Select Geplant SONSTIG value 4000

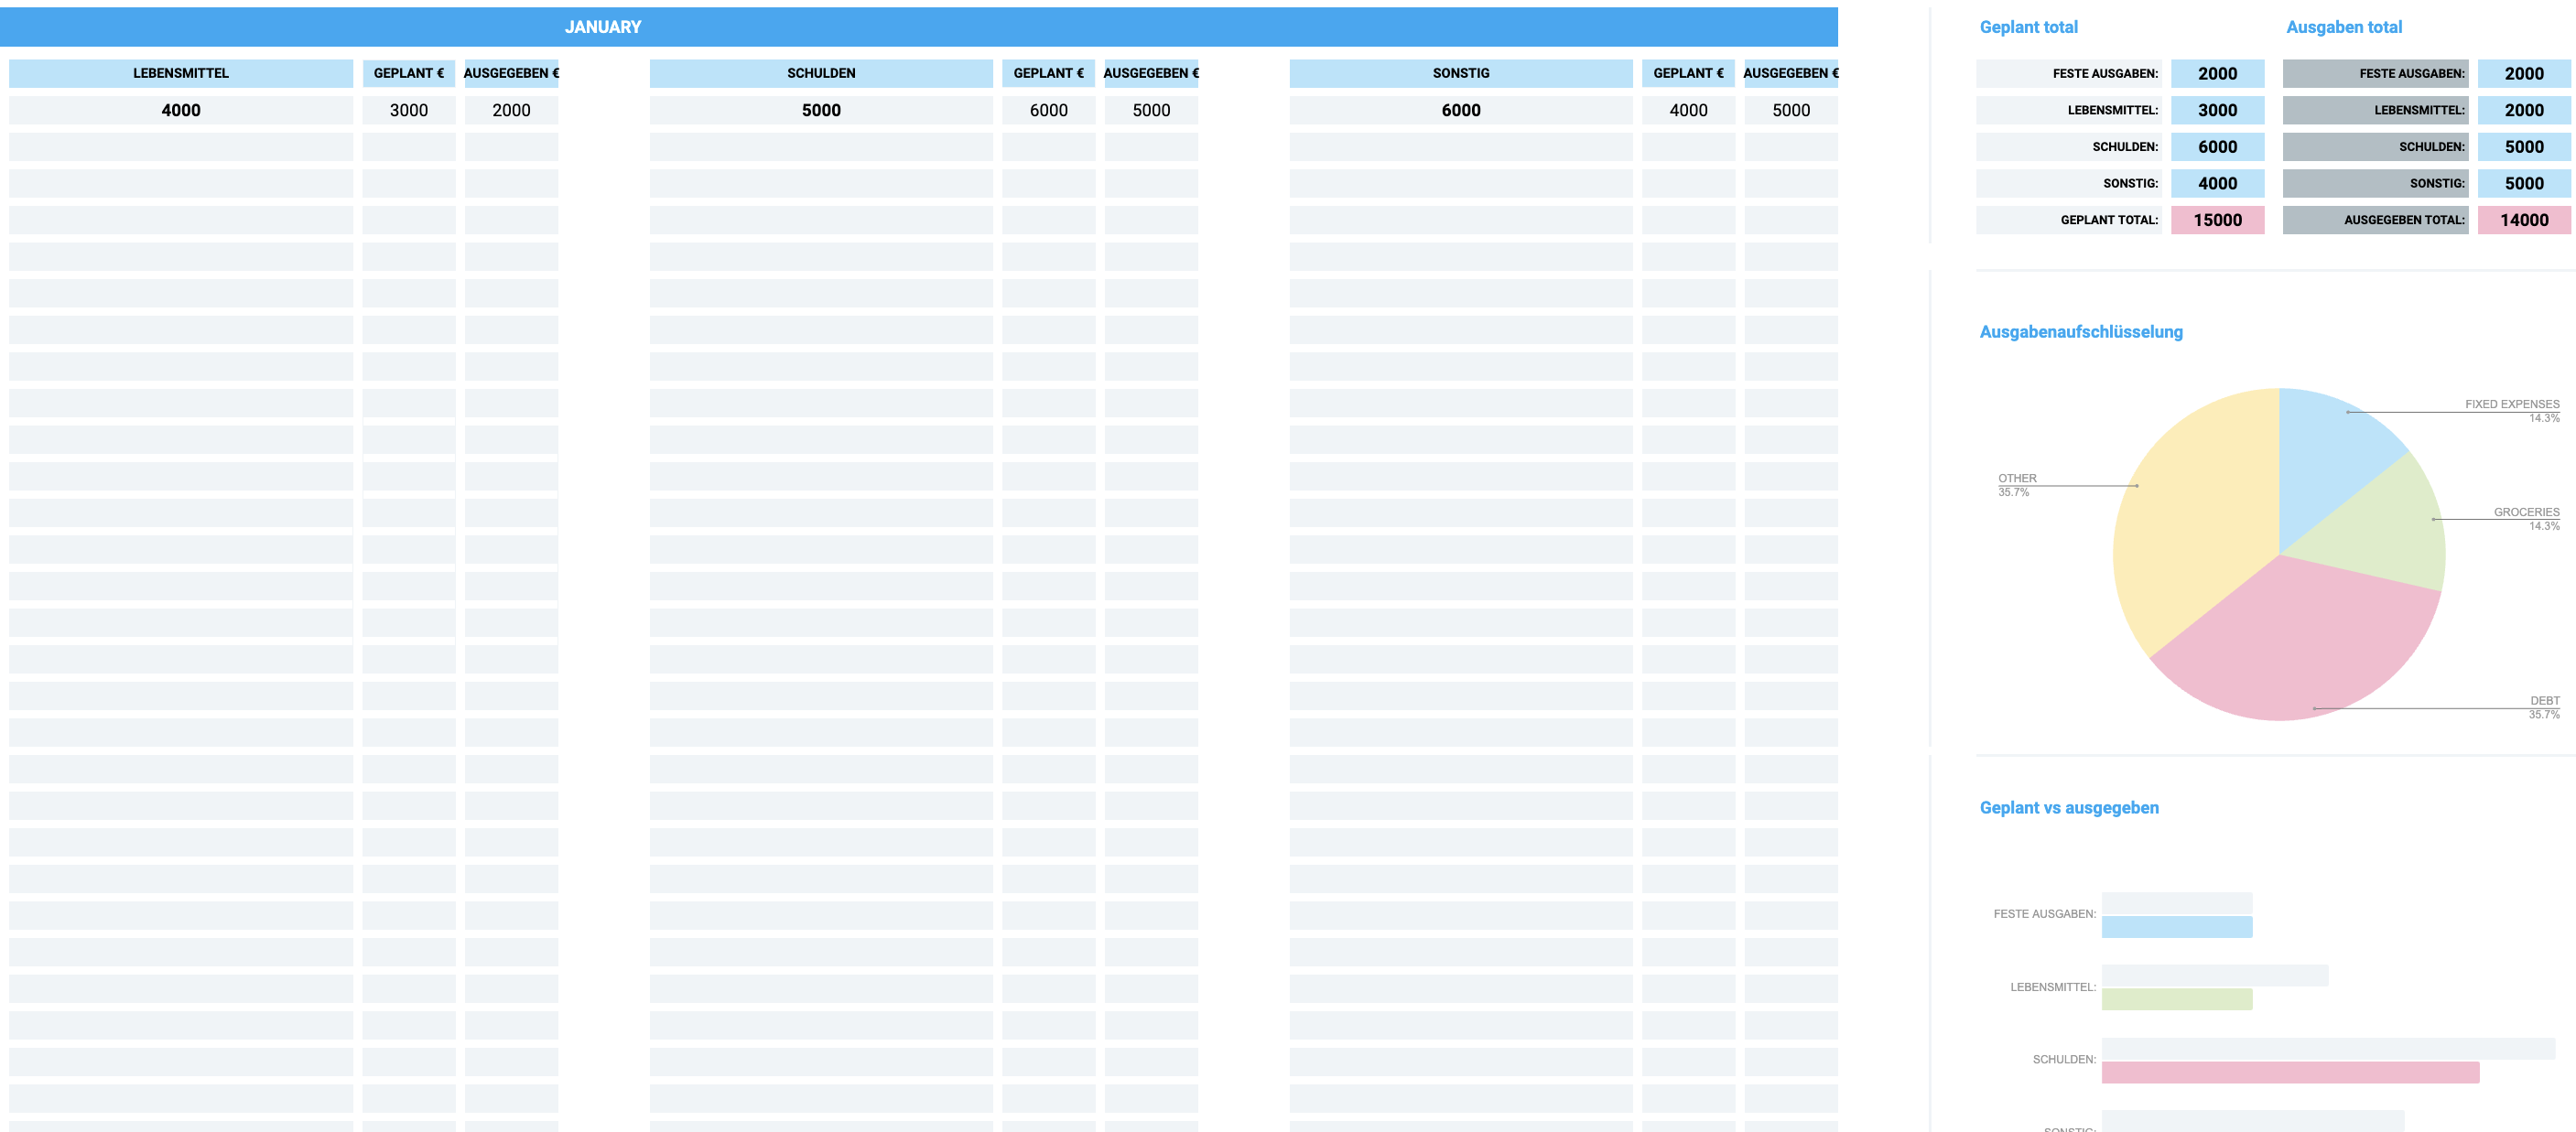pyautogui.click(x=2217, y=183)
